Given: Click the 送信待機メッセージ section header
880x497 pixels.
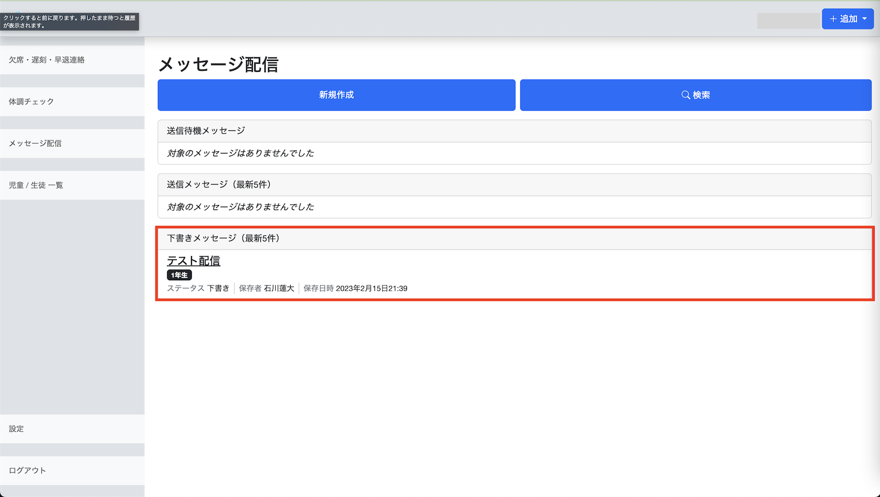Looking at the screenshot, I should tap(514, 131).
